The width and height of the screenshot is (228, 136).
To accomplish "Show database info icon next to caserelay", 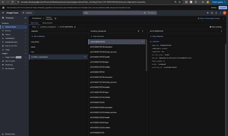I will pyautogui.click(x=55, y=18).
